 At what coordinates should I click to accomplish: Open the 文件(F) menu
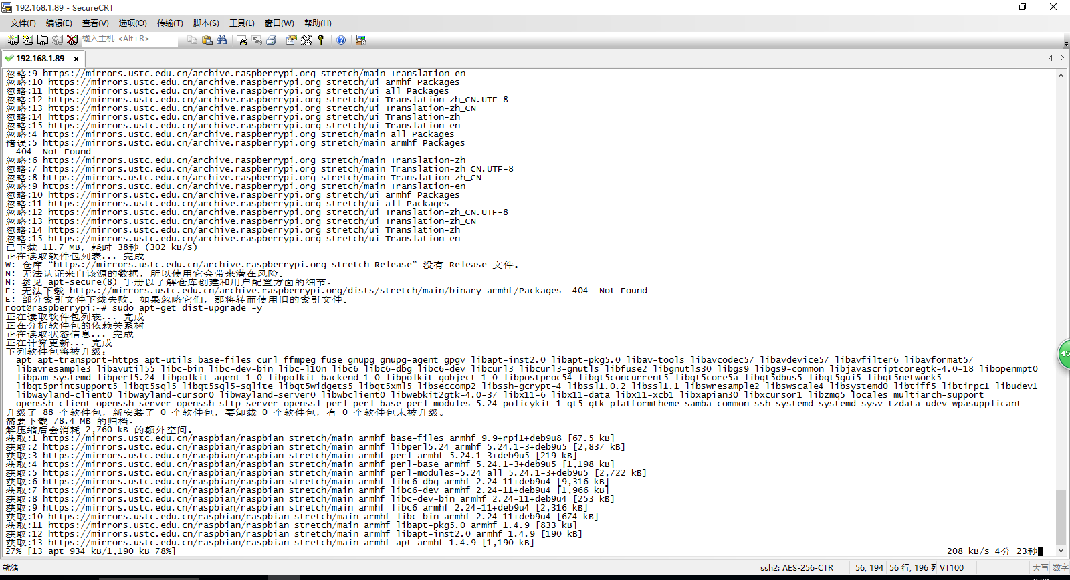[23, 23]
